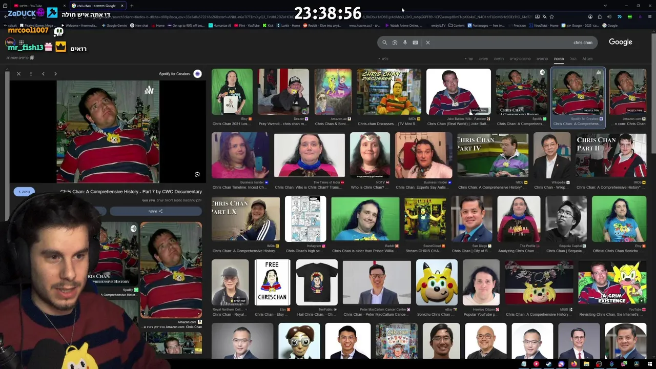The image size is (656, 369).
Task: Go to next image in preview panel
Action: pos(55,74)
